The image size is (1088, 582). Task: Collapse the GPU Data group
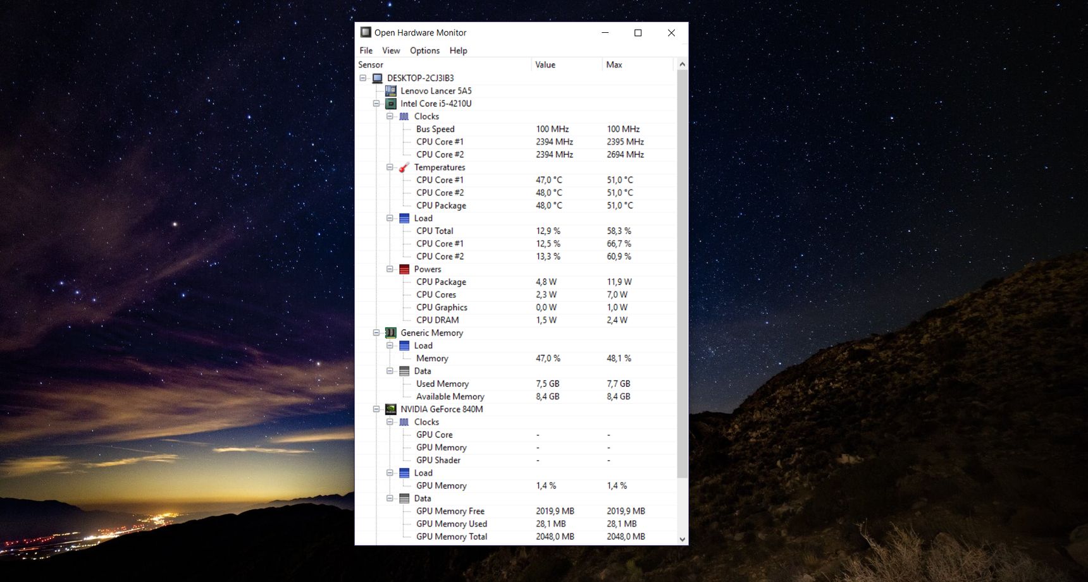point(390,499)
